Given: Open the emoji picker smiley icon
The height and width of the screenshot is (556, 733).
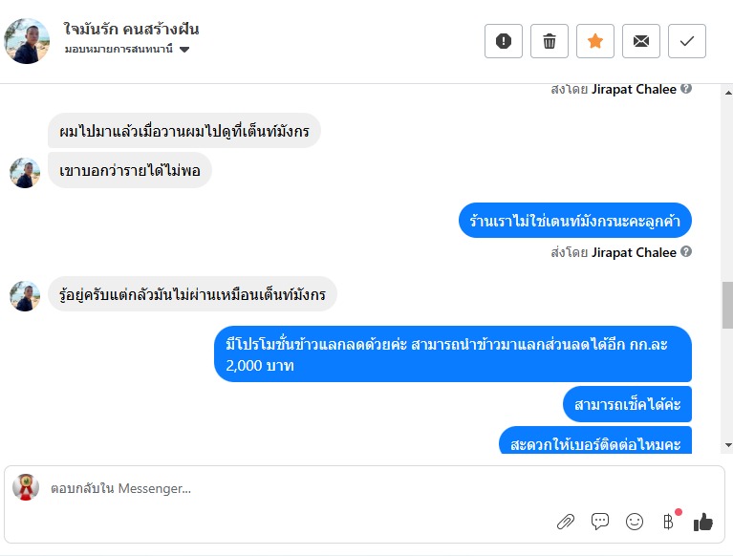Looking at the screenshot, I should click(635, 522).
